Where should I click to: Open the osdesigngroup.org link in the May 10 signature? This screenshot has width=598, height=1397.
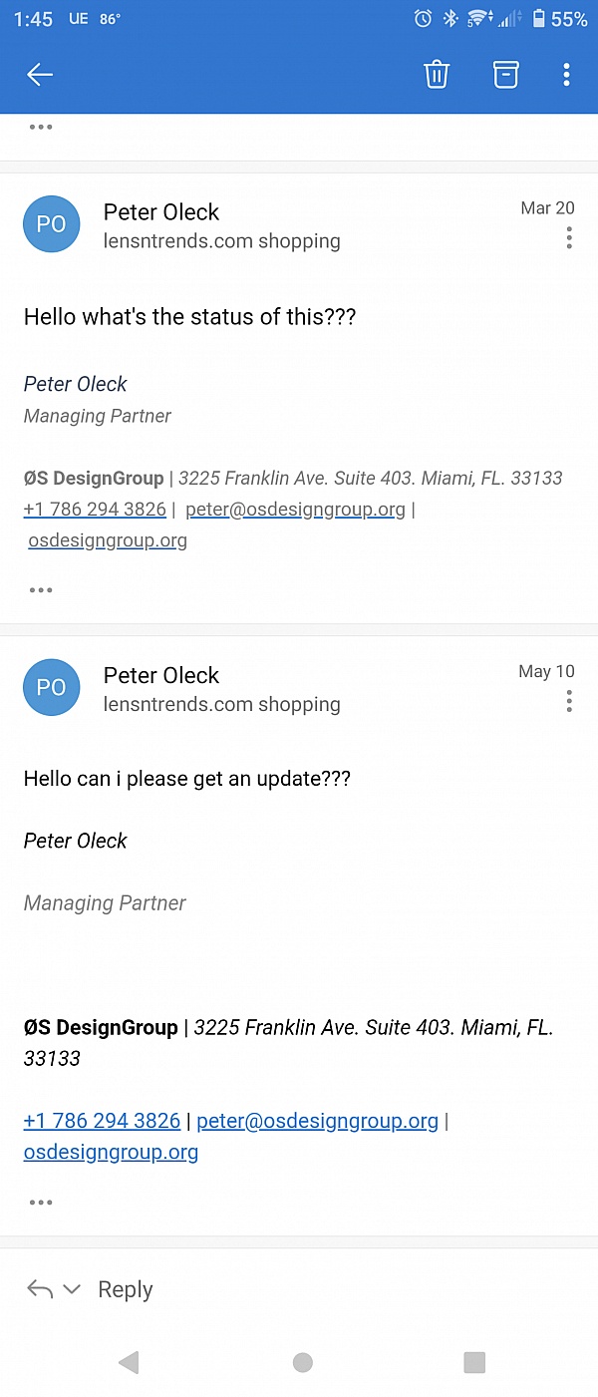click(x=111, y=1152)
